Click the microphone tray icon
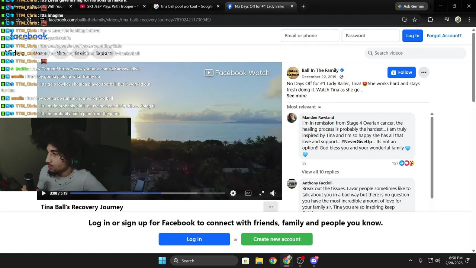Screen dimensions: 476x268 click(x=421, y=261)
